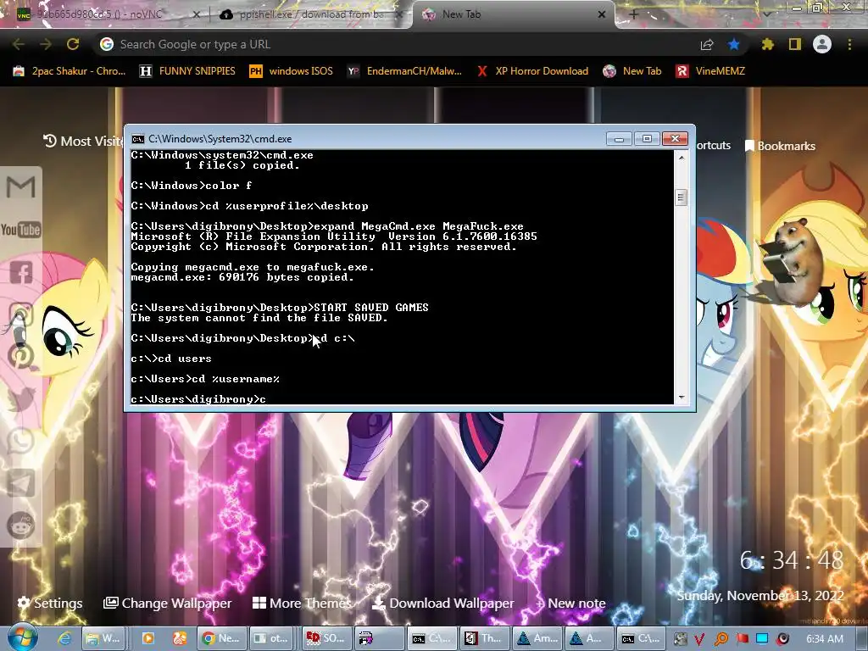Click the magnifier tray icon
The height and width of the screenshot is (651, 868).
pos(721,639)
